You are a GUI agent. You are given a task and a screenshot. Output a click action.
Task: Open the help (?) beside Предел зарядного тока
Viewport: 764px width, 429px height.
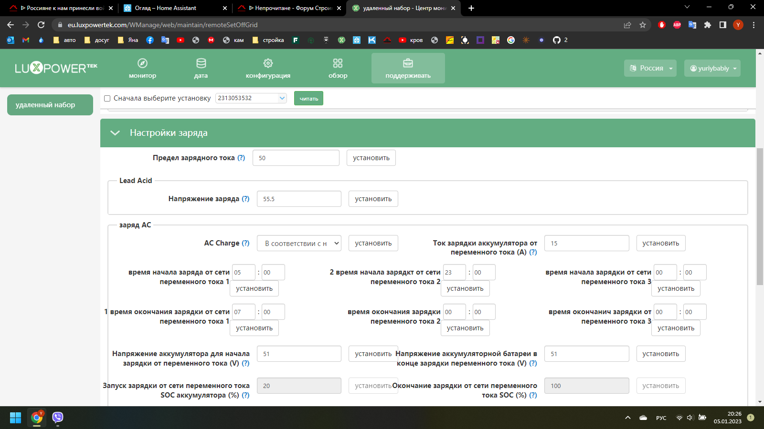pyautogui.click(x=241, y=158)
